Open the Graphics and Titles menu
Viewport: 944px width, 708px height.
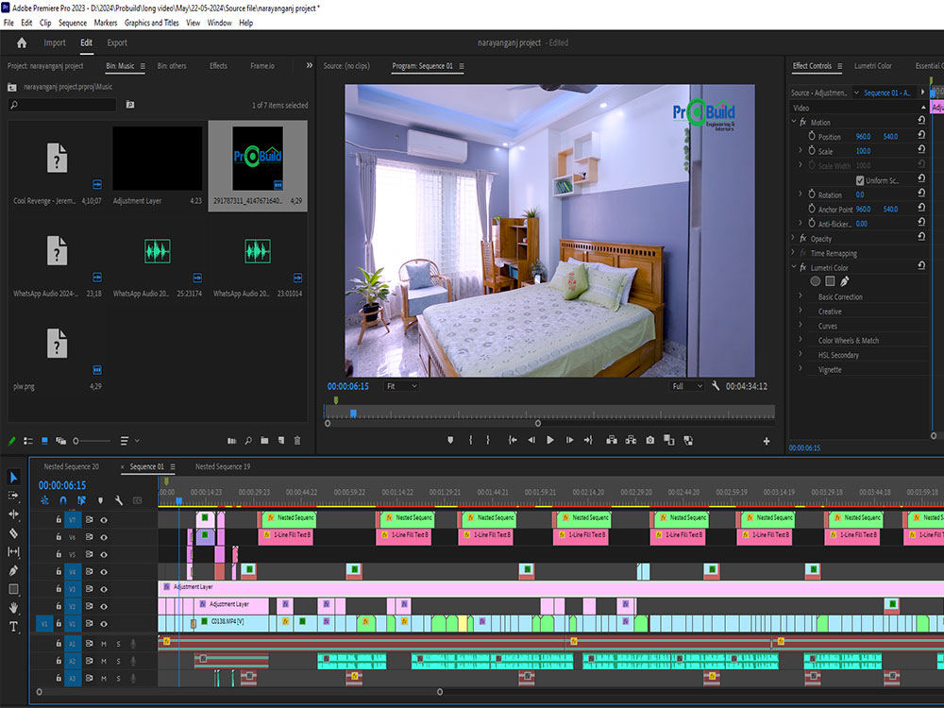tap(152, 23)
